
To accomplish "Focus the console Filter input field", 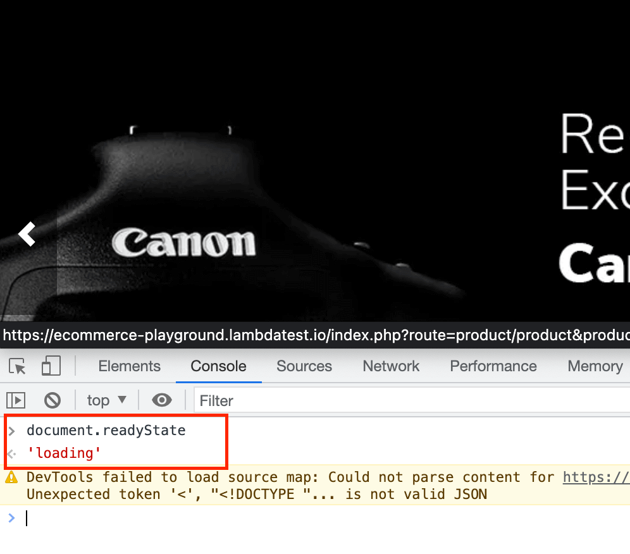I will [412, 400].
